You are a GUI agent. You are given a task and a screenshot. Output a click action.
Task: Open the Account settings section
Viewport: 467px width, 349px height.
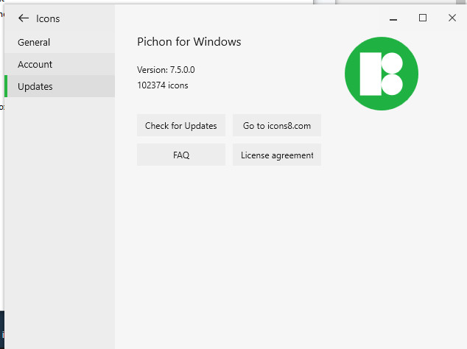coord(60,64)
